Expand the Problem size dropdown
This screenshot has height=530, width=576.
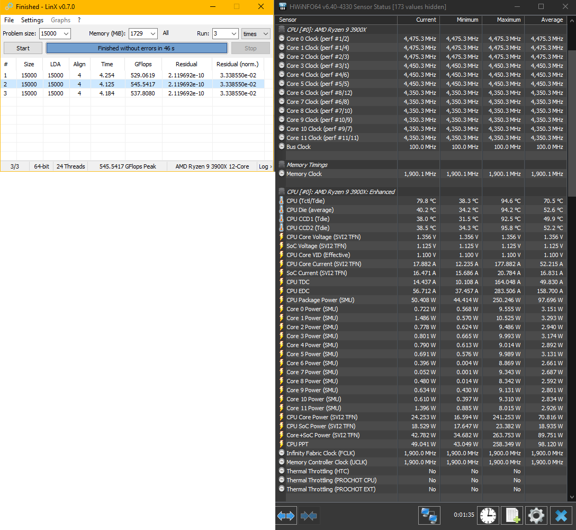point(66,33)
